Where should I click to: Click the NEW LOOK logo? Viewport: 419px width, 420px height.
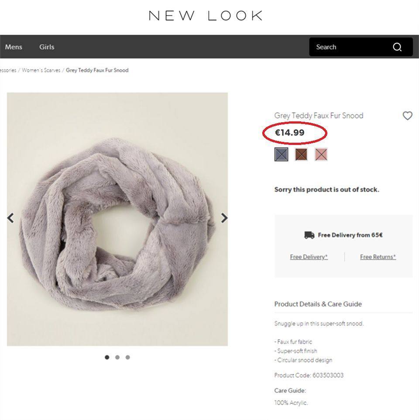point(206,16)
